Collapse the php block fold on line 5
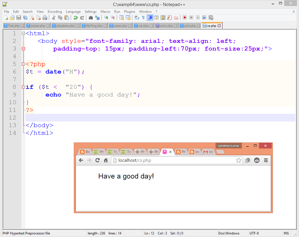Image resolution: width=299 pixels, height=237 pixels. (24, 64)
